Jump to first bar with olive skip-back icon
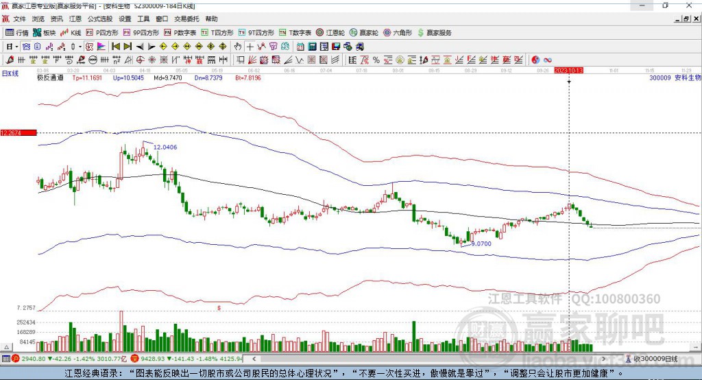702x380 pixels. pyautogui.click(x=116, y=47)
